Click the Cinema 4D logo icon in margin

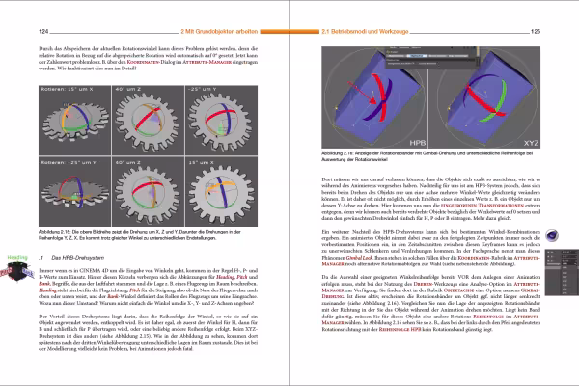552,235
